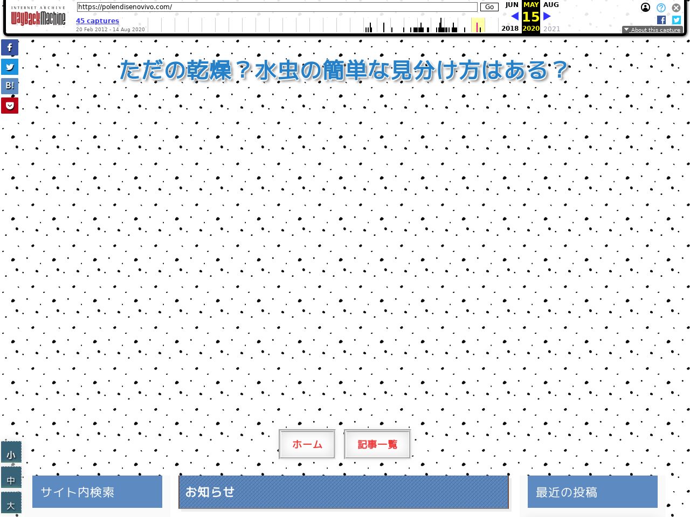The height and width of the screenshot is (517, 690).
Task: Set font size to small (小)
Action: pos(11,455)
